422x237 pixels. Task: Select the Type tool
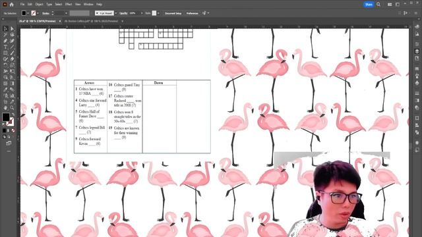pyautogui.click(x=5, y=47)
